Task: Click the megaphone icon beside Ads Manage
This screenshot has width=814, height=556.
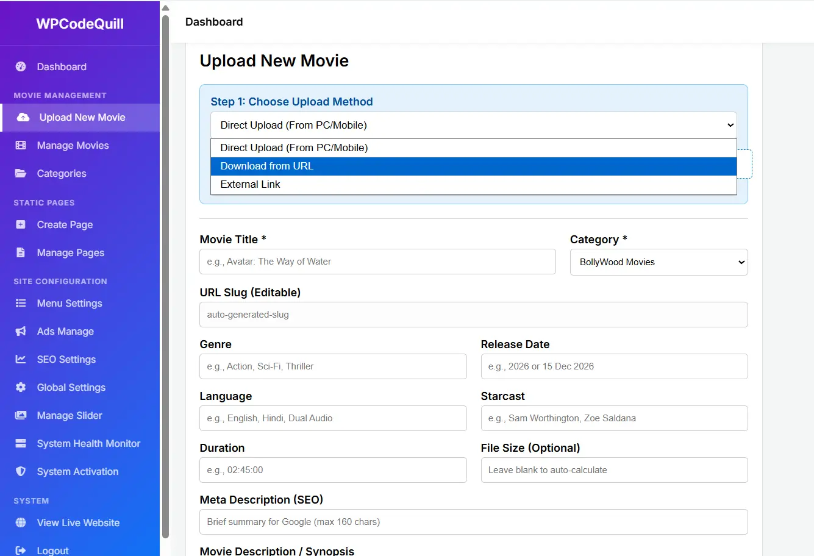Action: 21,331
